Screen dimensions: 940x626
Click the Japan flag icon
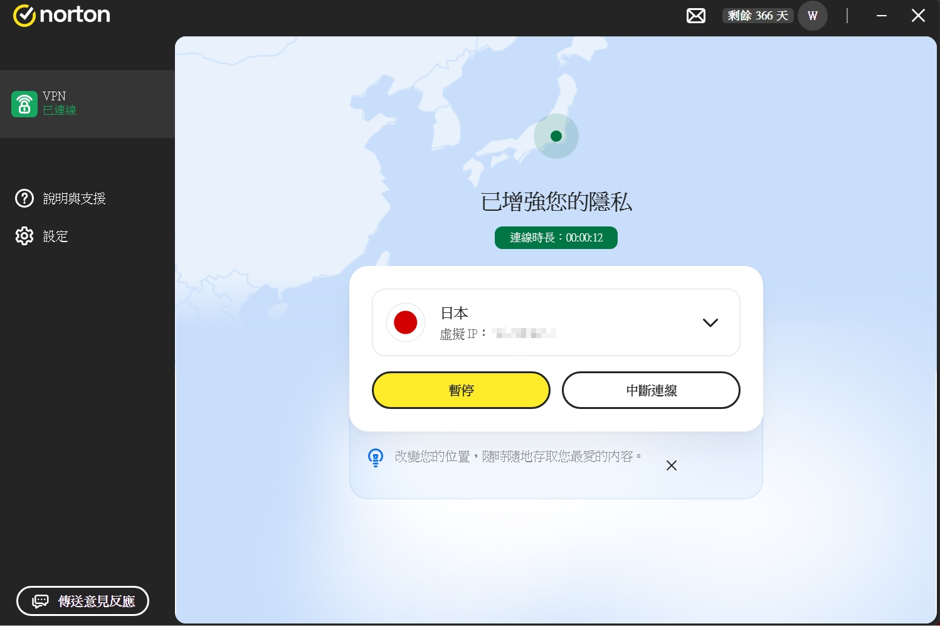tap(406, 322)
